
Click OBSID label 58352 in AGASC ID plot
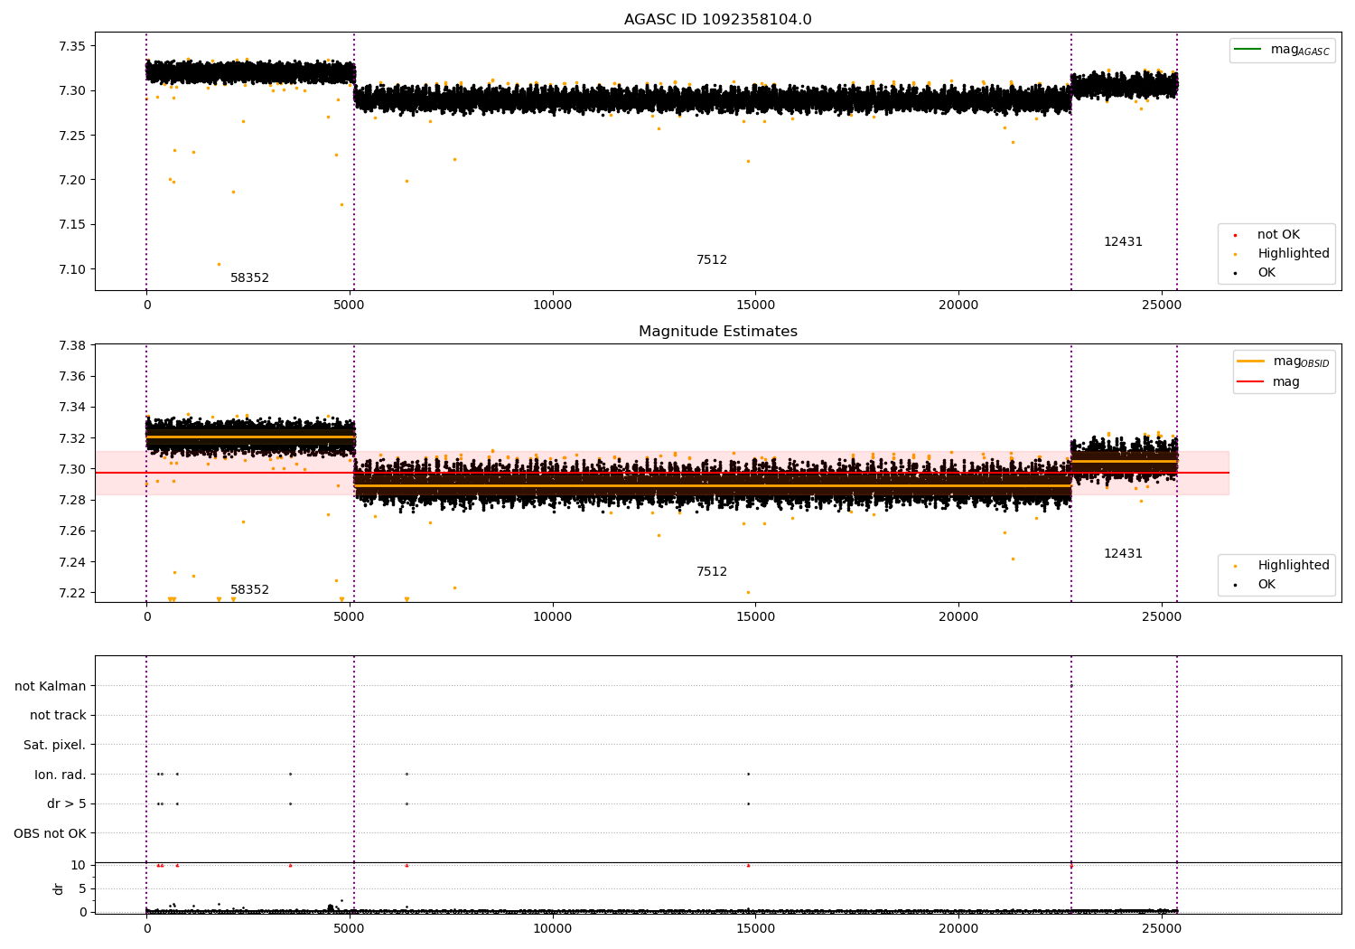(x=249, y=278)
